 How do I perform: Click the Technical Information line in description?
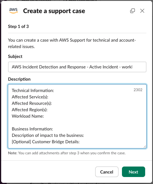(33, 91)
